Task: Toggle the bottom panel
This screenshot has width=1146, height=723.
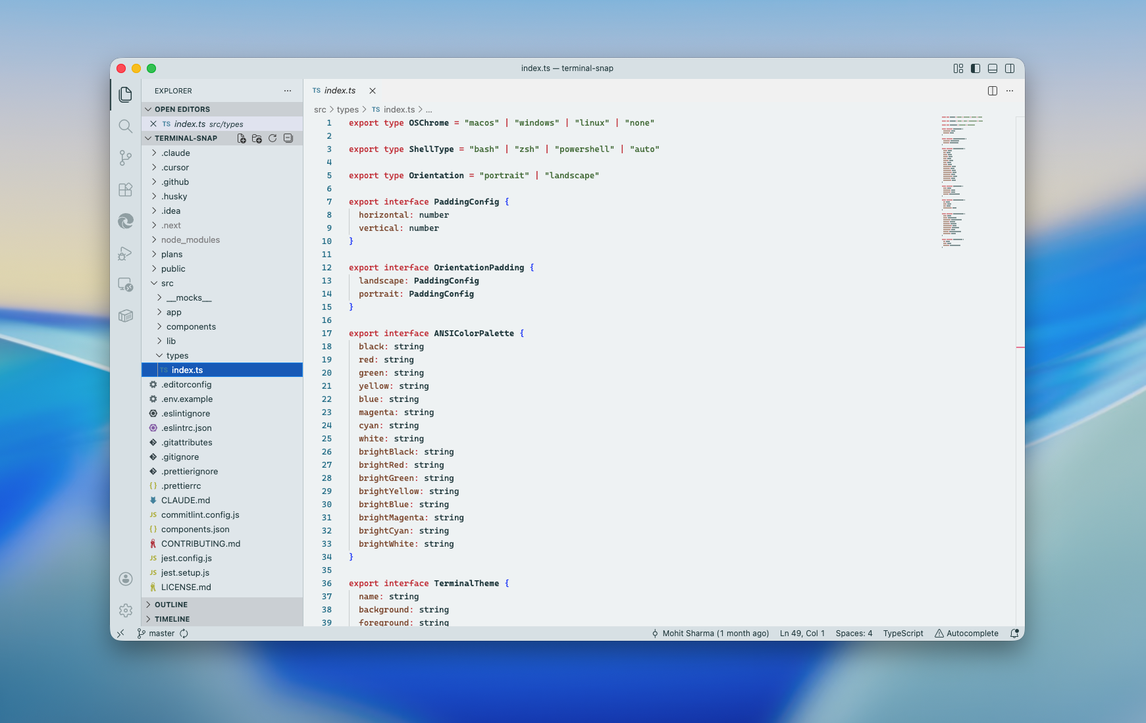Action: click(x=993, y=68)
